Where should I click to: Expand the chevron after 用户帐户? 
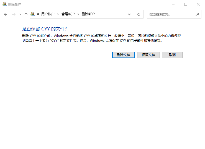(58, 14)
